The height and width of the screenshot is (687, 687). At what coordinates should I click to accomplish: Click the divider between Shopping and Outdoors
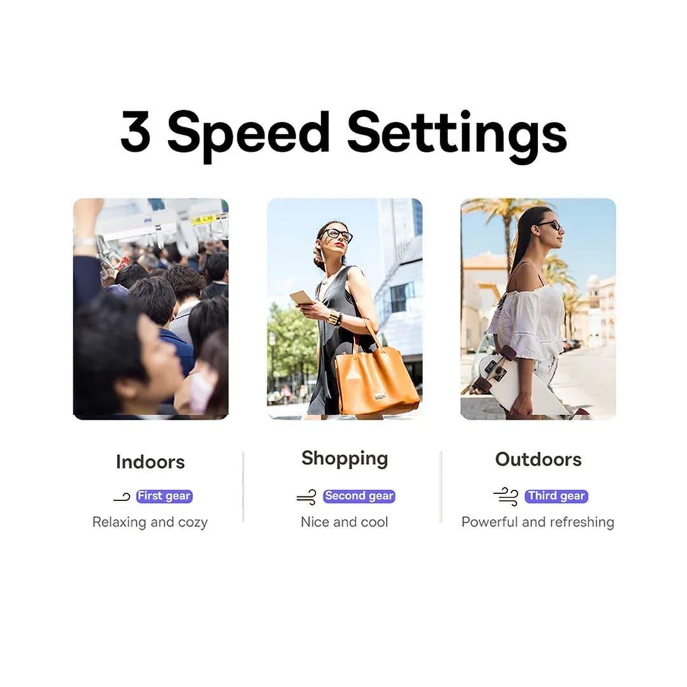(441, 487)
